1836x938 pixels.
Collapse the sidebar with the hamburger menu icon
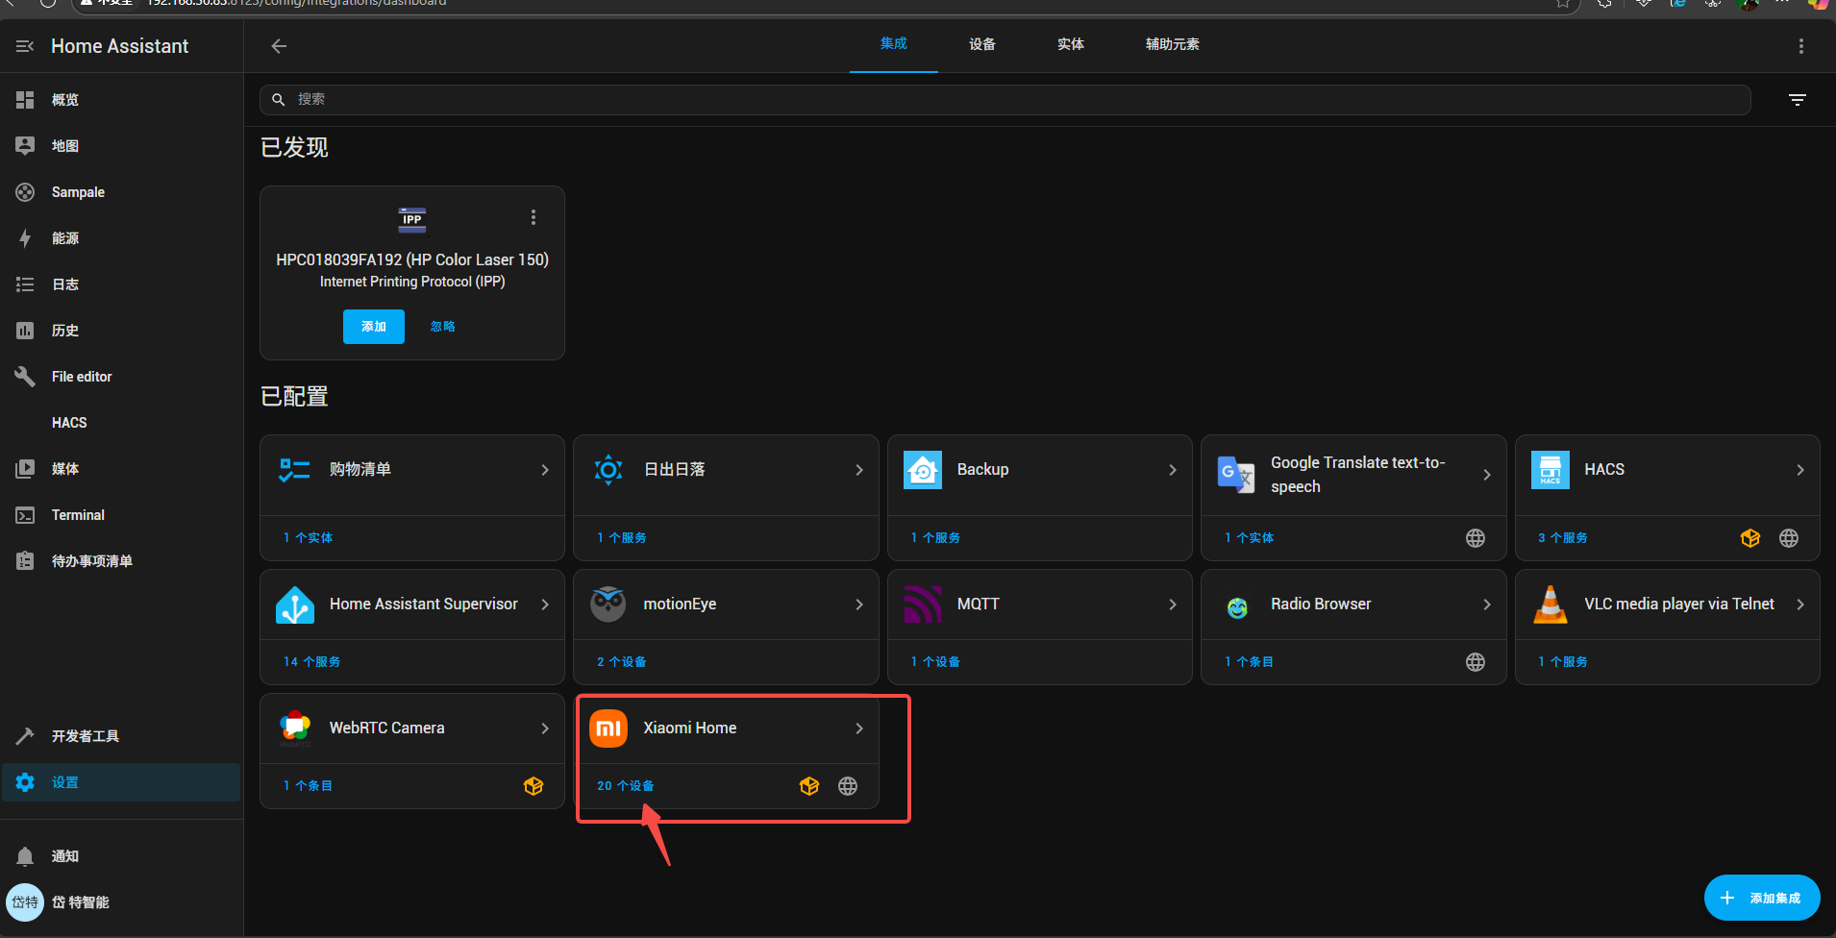(x=25, y=46)
